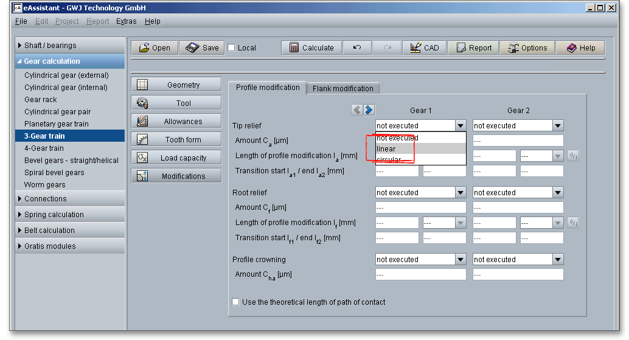Enable the Local checkbox
Screen dimensions: 629x340
click(x=232, y=48)
